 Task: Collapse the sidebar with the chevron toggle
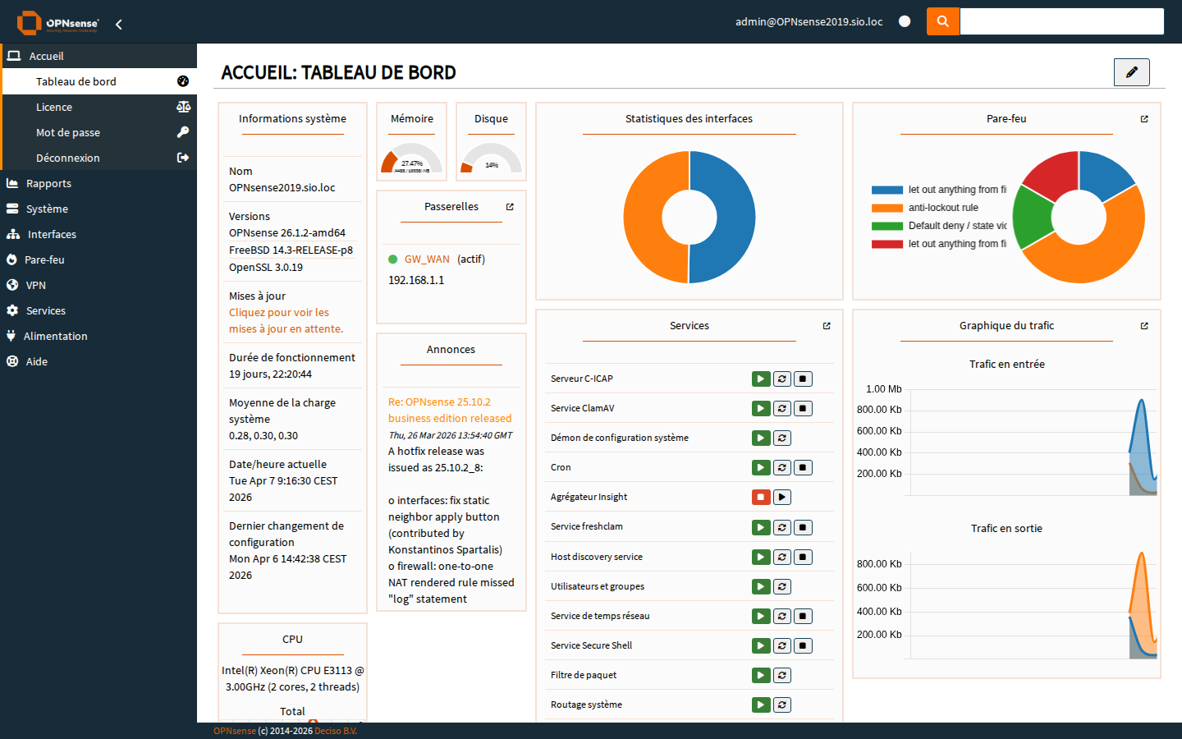tap(119, 24)
